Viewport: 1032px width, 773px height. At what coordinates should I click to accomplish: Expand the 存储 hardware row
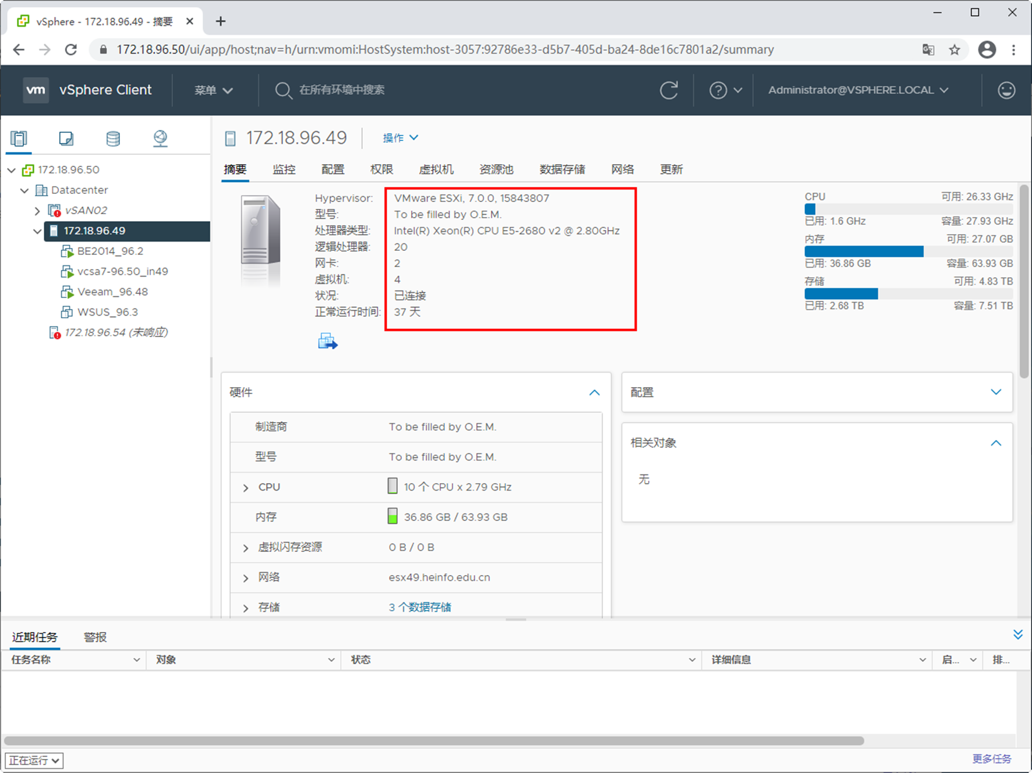click(x=246, y=608)
